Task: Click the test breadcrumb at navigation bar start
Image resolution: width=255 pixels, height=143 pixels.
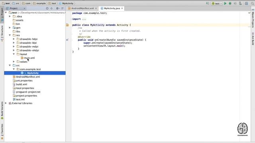Action: (x=6, y=3)
